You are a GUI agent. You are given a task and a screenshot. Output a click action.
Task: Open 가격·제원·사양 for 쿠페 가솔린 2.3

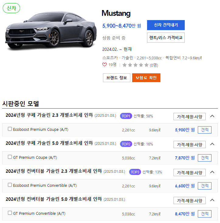click(190, 117)
